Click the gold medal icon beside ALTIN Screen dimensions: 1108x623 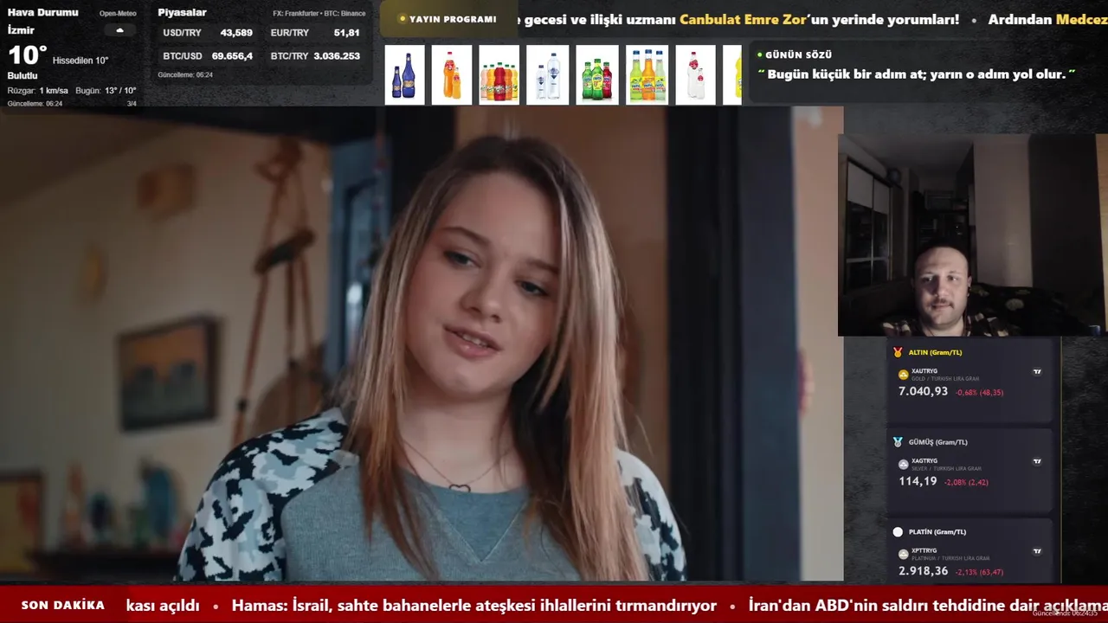[x=898, y=352]
